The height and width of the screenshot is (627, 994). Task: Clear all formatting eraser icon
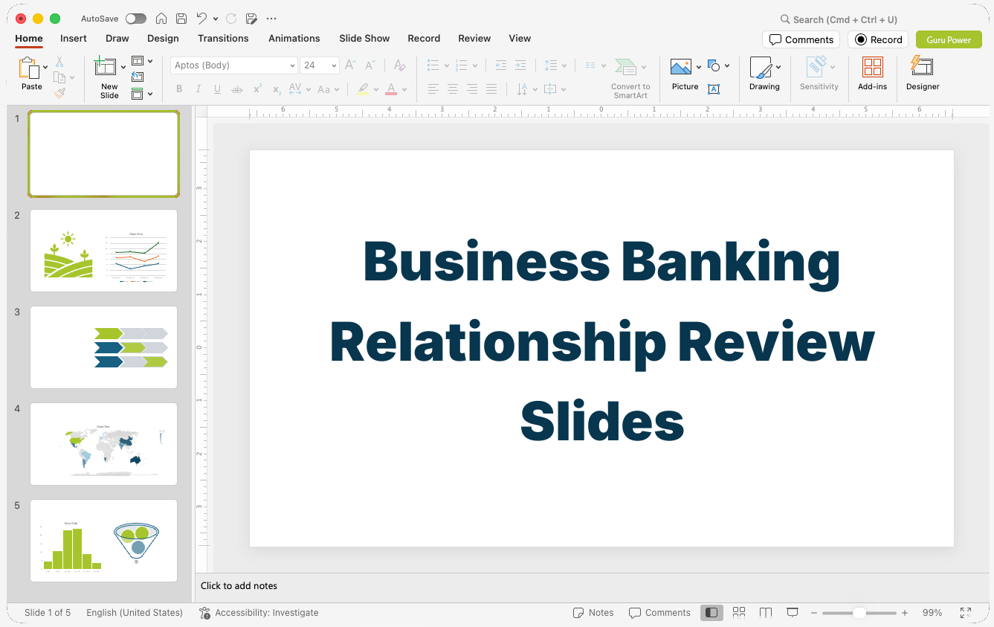(400, 65)
